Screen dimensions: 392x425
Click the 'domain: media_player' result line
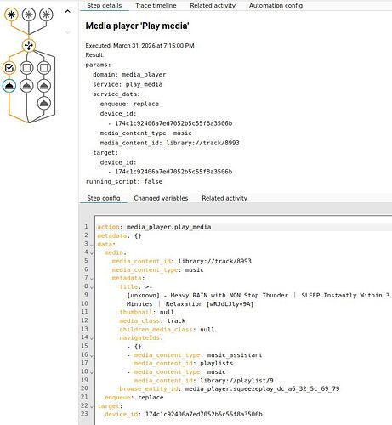(x=129, y=75)
